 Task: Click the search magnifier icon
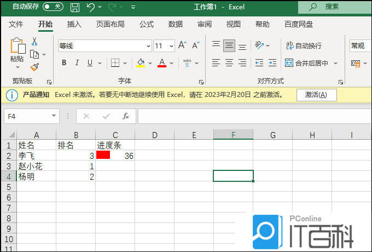click(313, 7)
